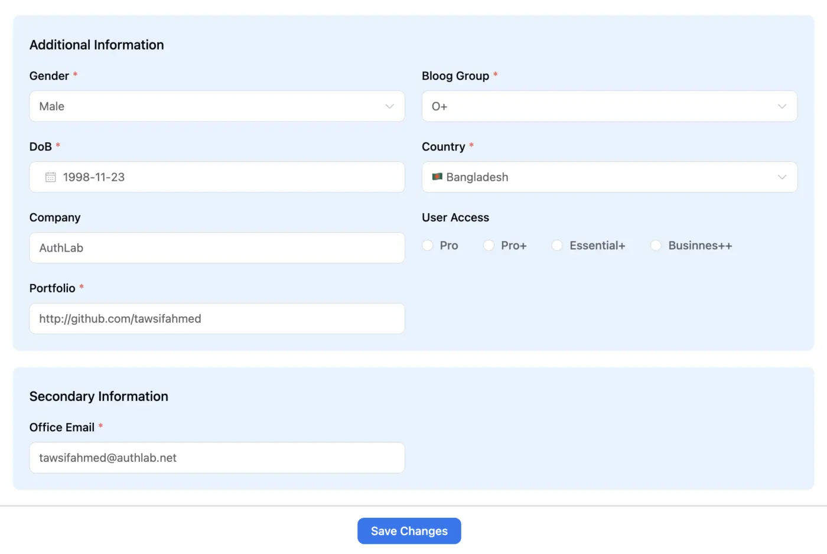
Task: Click the Portfolio field label
Action: (x=53, y=288)
